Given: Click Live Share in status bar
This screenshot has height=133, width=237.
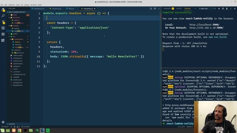Looking at the screenshot, I should pos(26,127).
